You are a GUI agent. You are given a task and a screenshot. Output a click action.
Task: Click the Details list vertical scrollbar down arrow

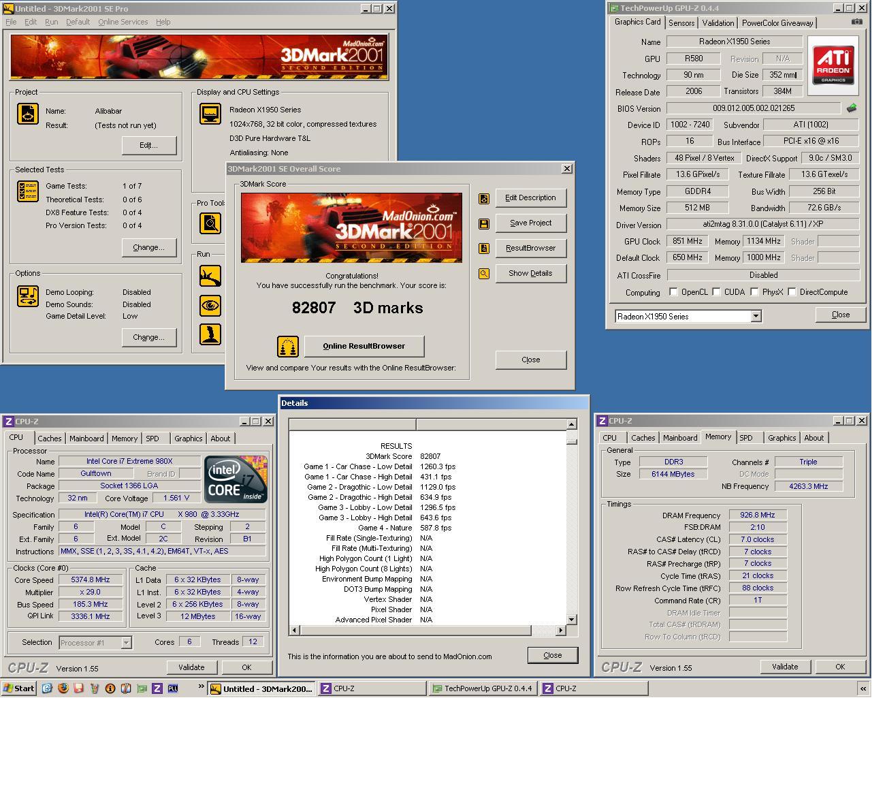[x=571, y=620]
